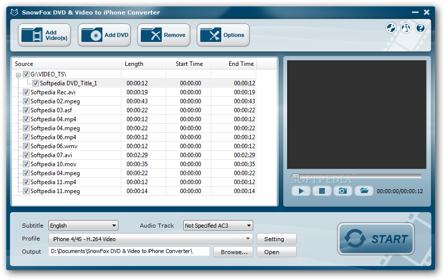Select the Softpedia DVD_Title_1 row name
The image size is (445, 280).
click(x=68, y=83)
